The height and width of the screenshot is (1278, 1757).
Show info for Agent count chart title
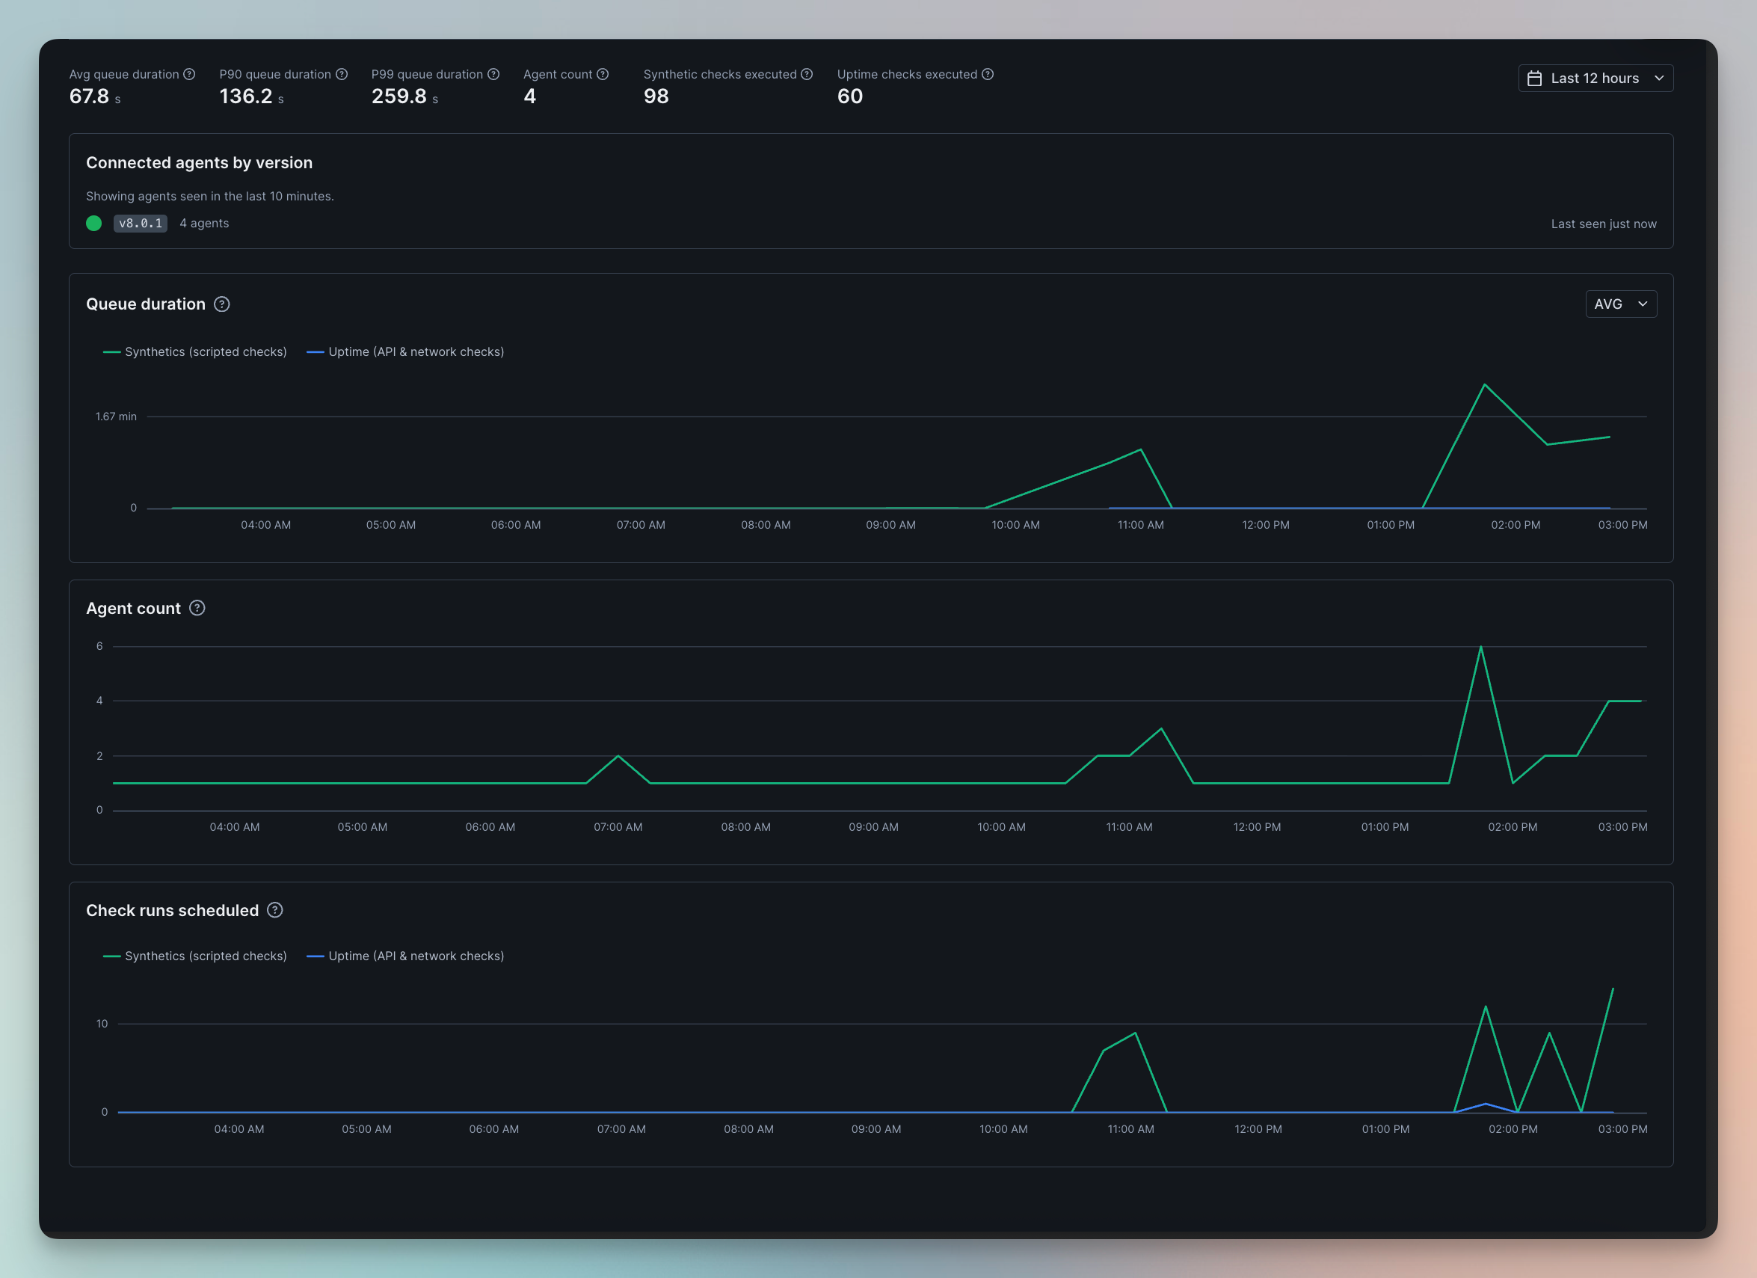coord(197,609)
